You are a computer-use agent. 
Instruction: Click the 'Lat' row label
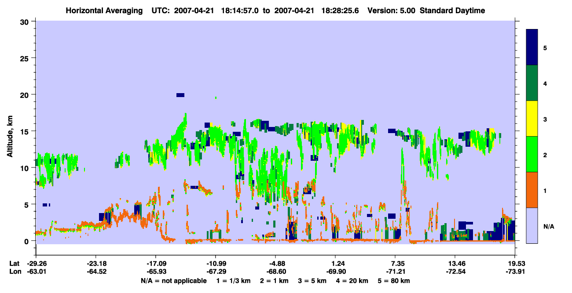[x=15, y=264]
